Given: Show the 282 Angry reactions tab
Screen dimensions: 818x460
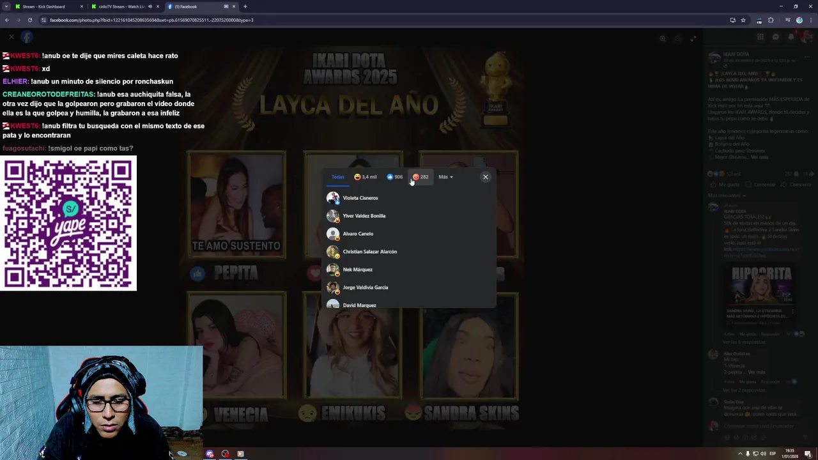Looking at the screenshot, I should tap(421, 177).
